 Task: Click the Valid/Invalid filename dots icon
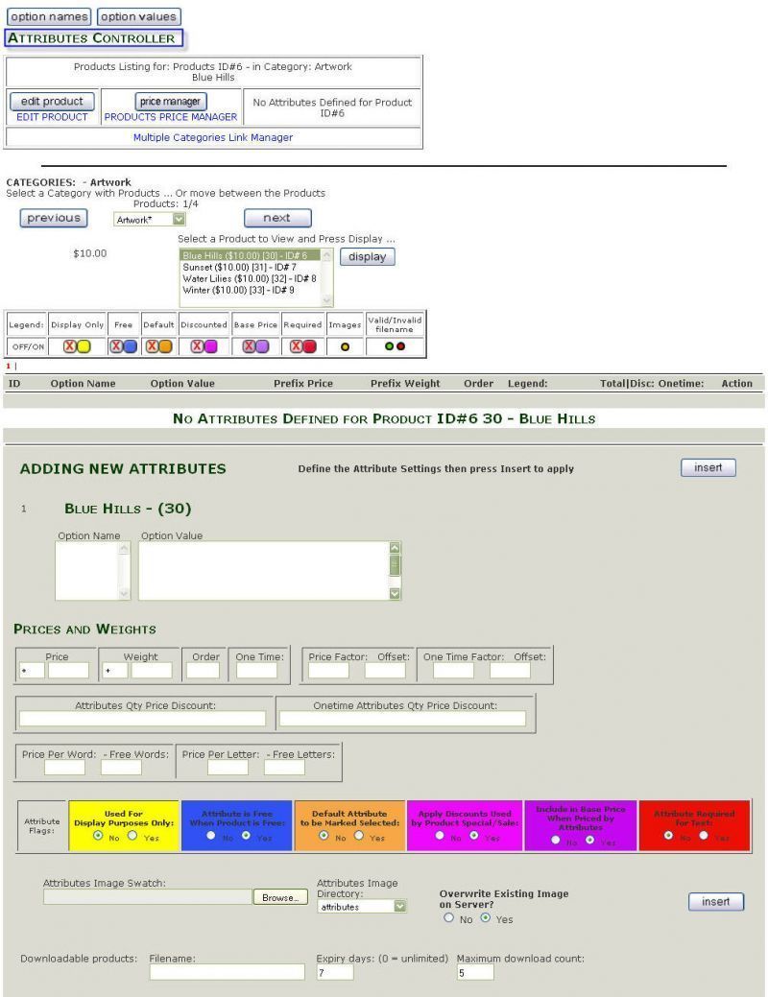(395, 346)
